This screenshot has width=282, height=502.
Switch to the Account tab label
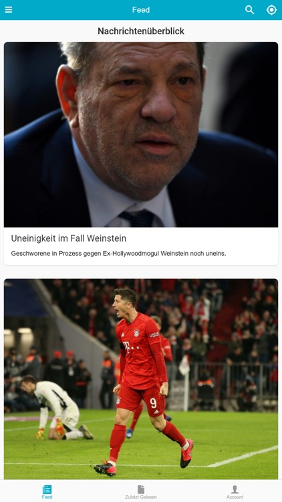coord(235,497)
